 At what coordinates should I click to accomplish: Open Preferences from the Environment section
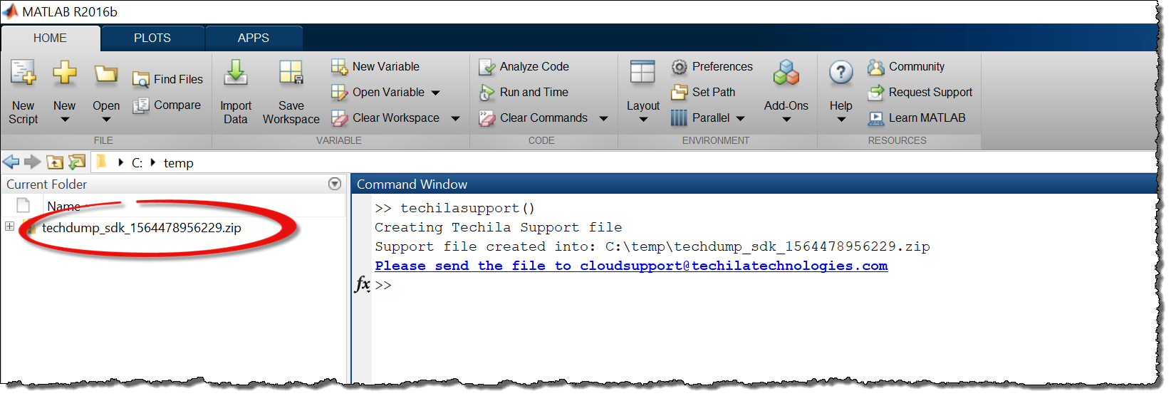pyautogui.click(x=712, y=67)
